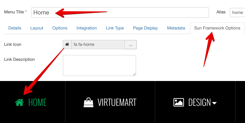Viewport: 245px width, 123px height.
Task: Click the shopping bag icon next to VirtueMart
Action: 88,102
